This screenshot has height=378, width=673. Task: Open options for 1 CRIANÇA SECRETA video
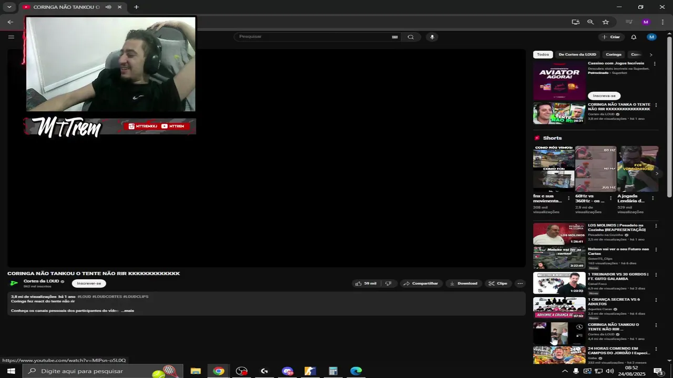click(x=656, y=300)
